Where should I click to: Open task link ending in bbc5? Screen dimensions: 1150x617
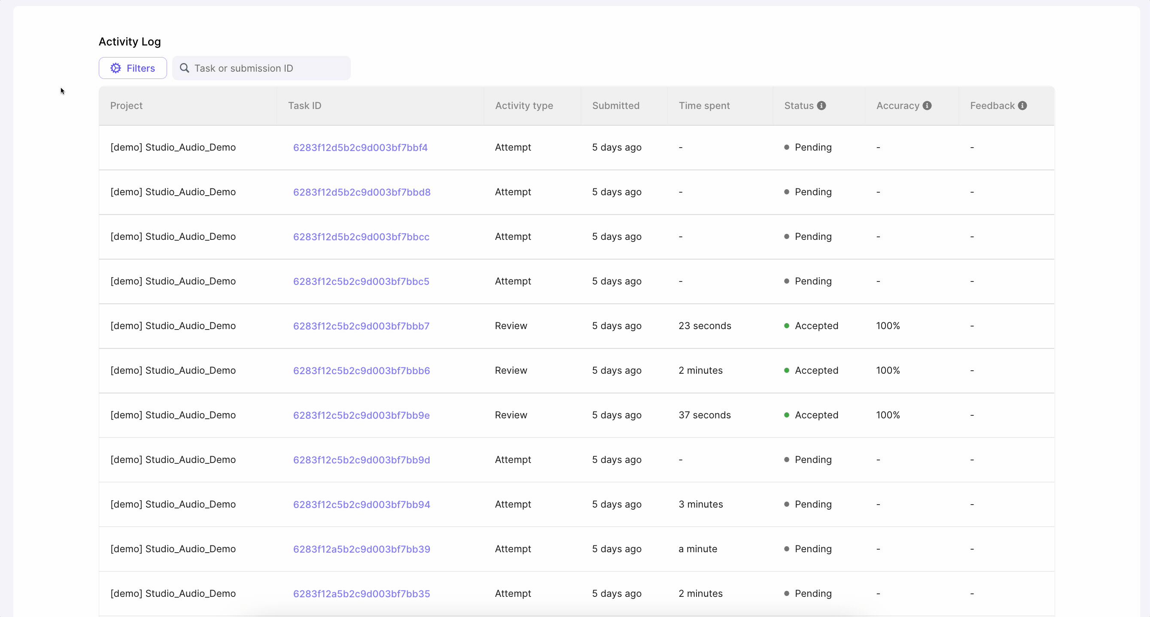[361, 281]
